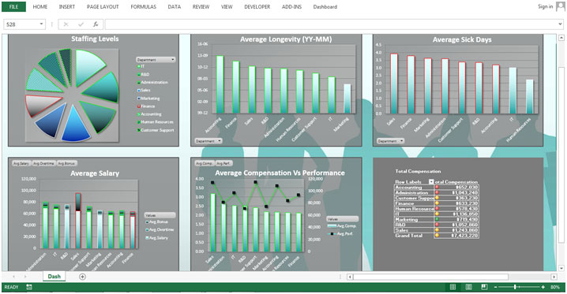Click the Insert Function fx icon
This screenshot has height=294, width=567.
[x=96, y=24]
